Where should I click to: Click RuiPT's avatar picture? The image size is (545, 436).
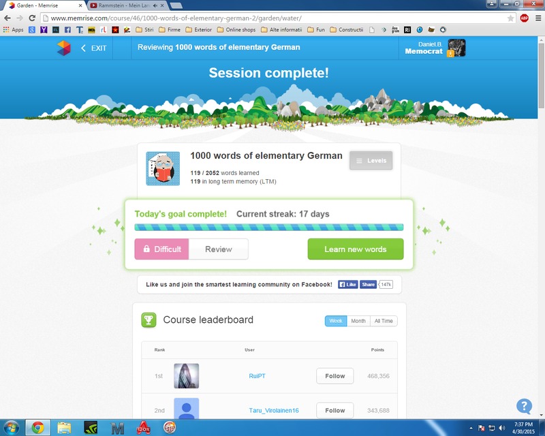click(x=186, y=376)
